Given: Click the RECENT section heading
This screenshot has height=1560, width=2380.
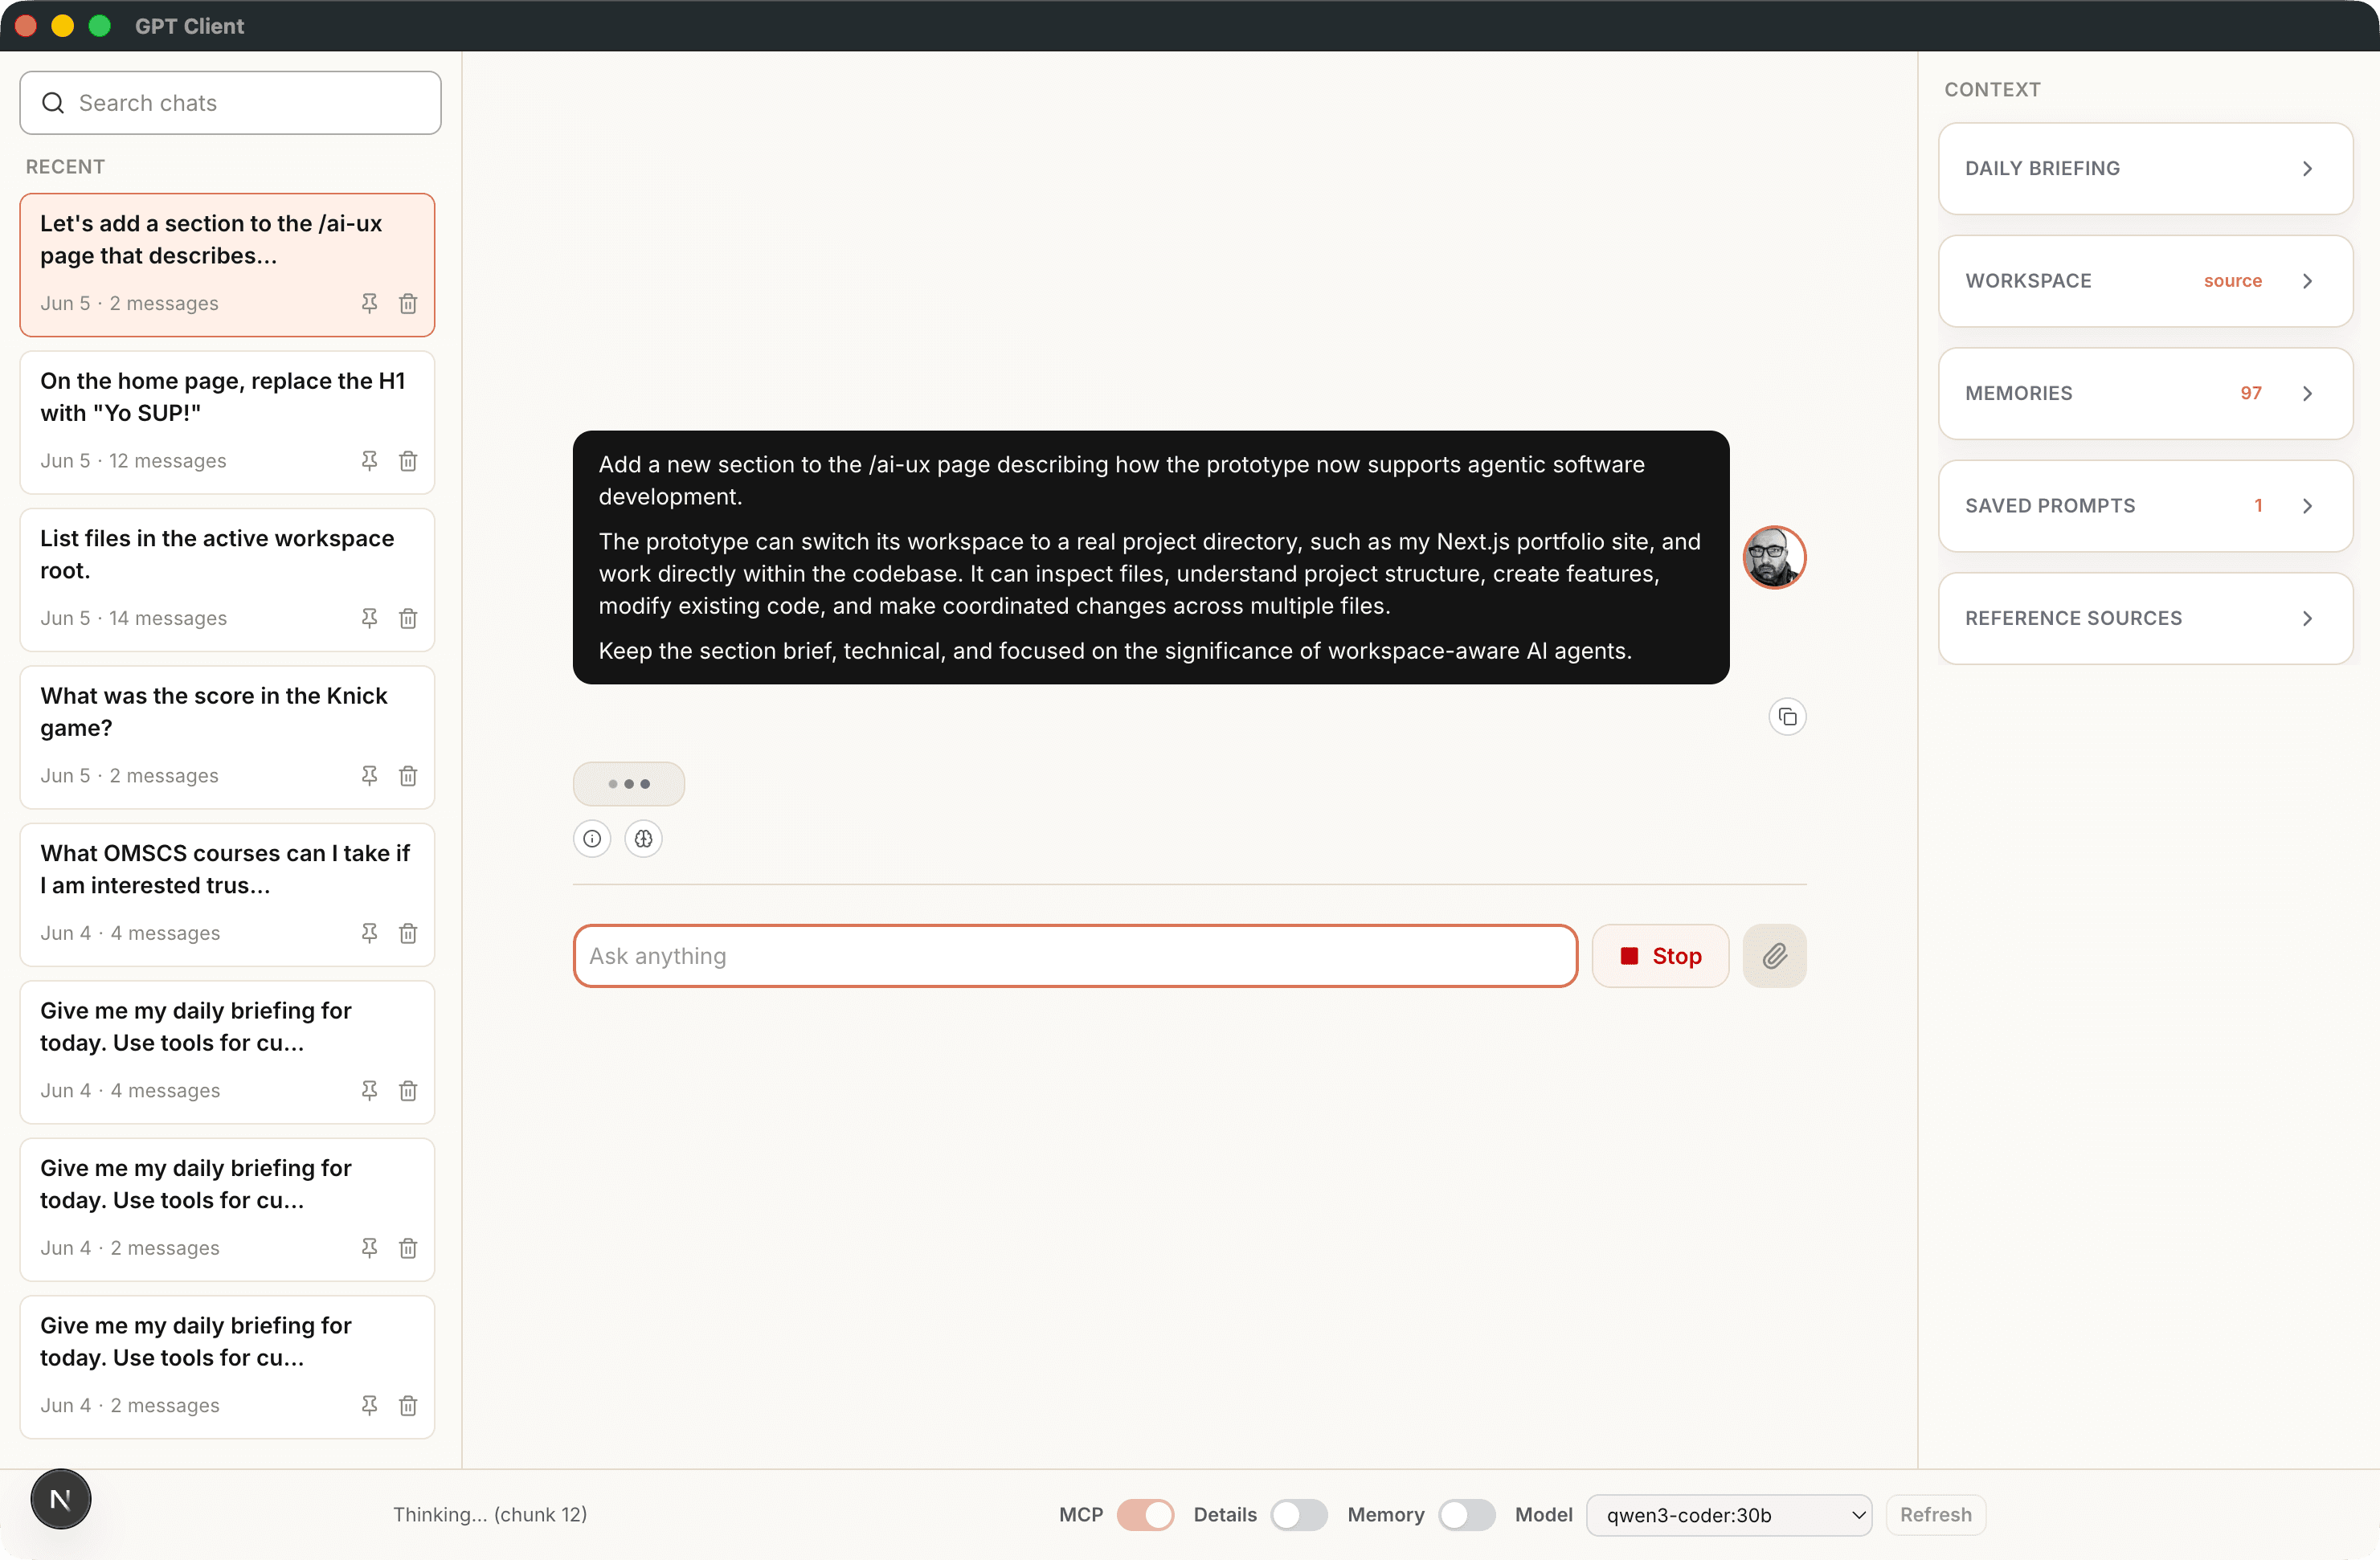Looking at the screenshot, I should (65, 167).
